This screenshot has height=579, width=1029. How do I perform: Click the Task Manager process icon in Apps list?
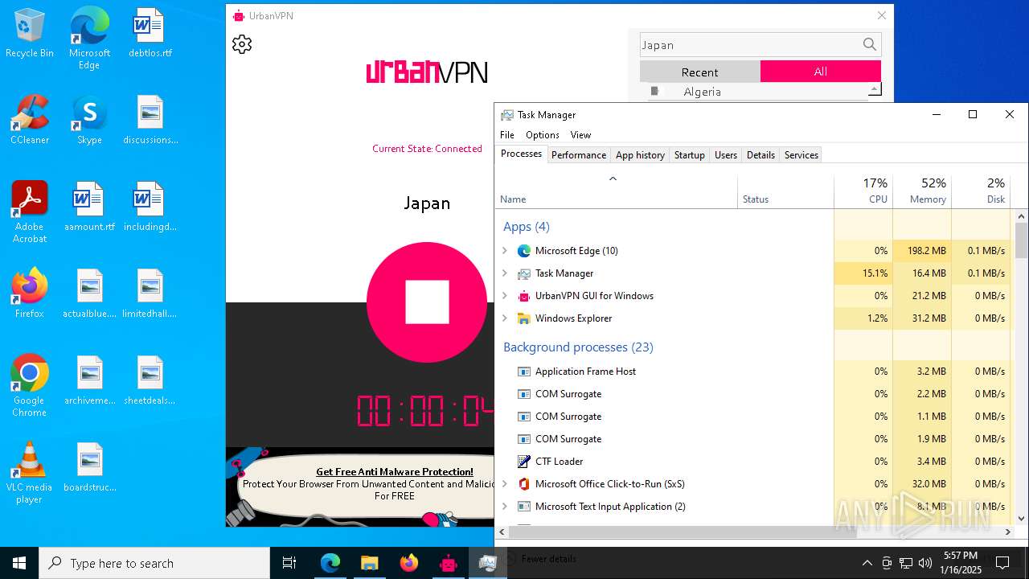click(524, 273)
